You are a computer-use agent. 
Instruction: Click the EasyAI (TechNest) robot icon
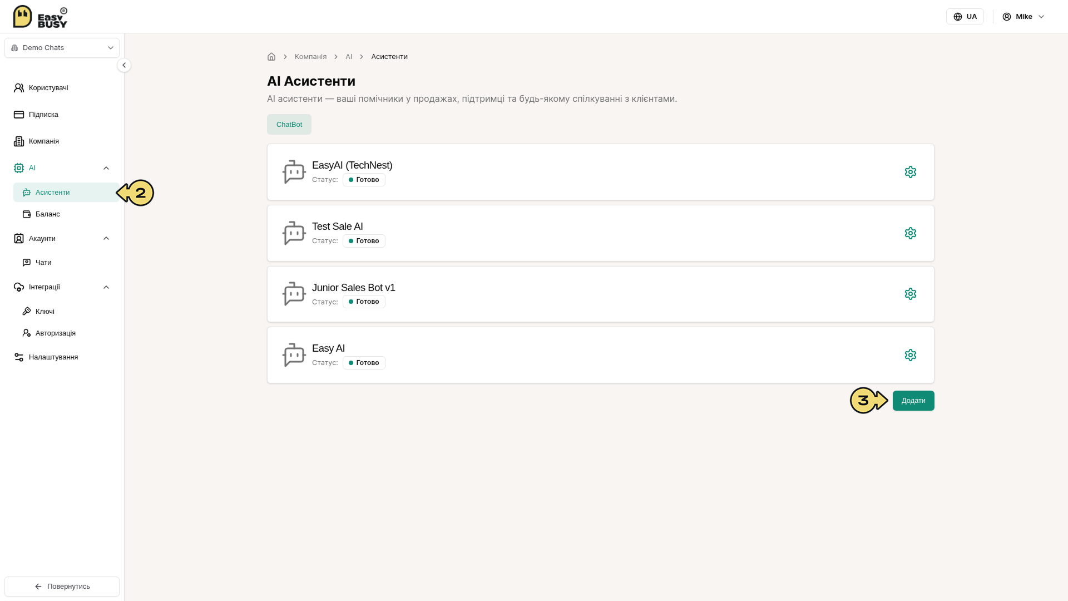(294, 172)
